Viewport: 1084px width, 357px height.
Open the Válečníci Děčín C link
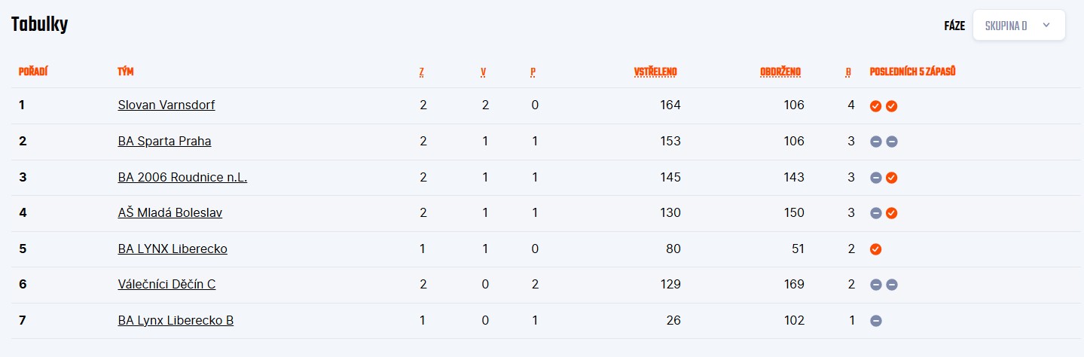pyautogui.click(x=166, y=284)
